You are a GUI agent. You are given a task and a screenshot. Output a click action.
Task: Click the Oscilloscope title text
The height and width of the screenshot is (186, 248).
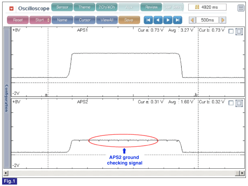coord(34,8)
